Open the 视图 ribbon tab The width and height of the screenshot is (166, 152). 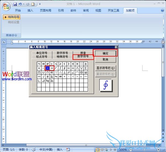[98, 10]
